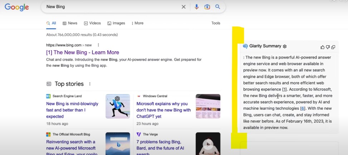The width and height of the screenshot is (348, 155).
Task: Switch to the News tab
Action: (x=70, y=23)
